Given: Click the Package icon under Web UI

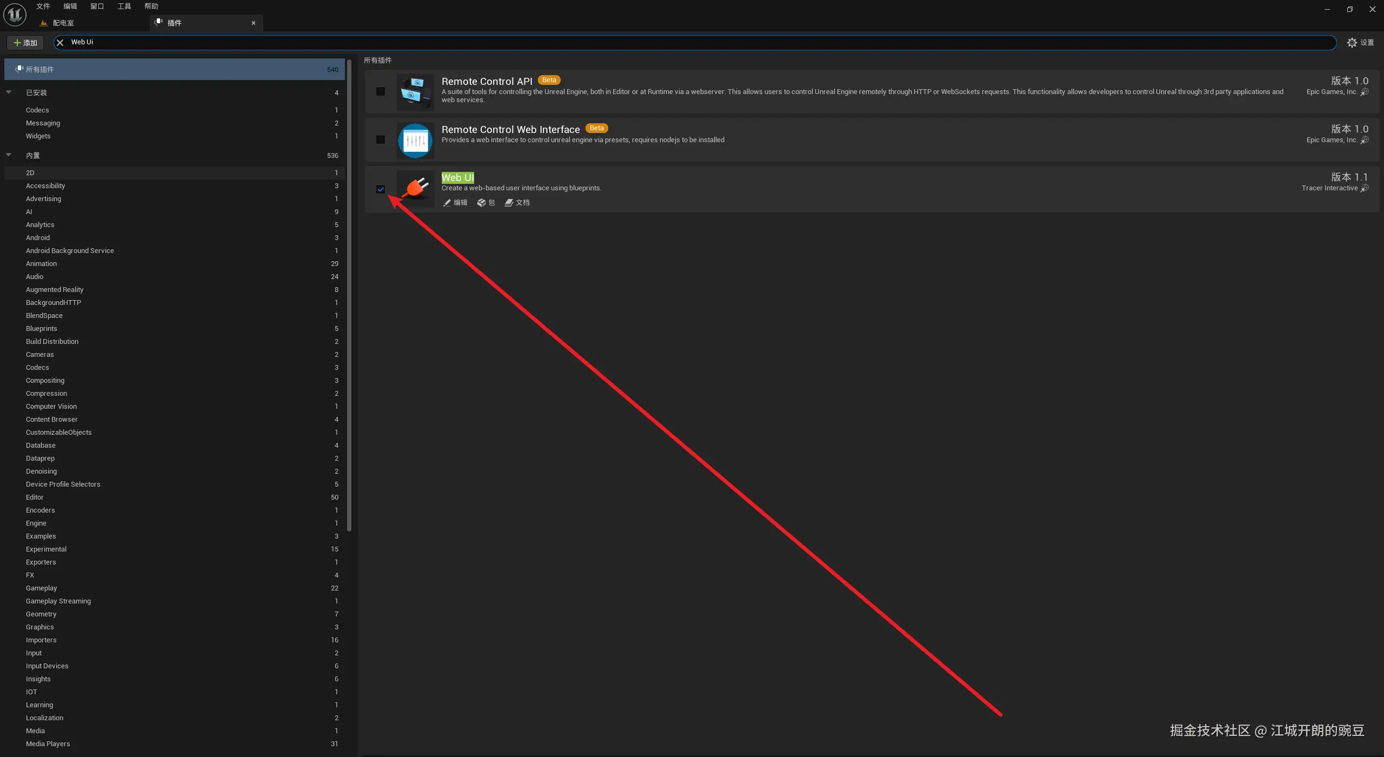Looking at the screenshot, I should point(481,203).
